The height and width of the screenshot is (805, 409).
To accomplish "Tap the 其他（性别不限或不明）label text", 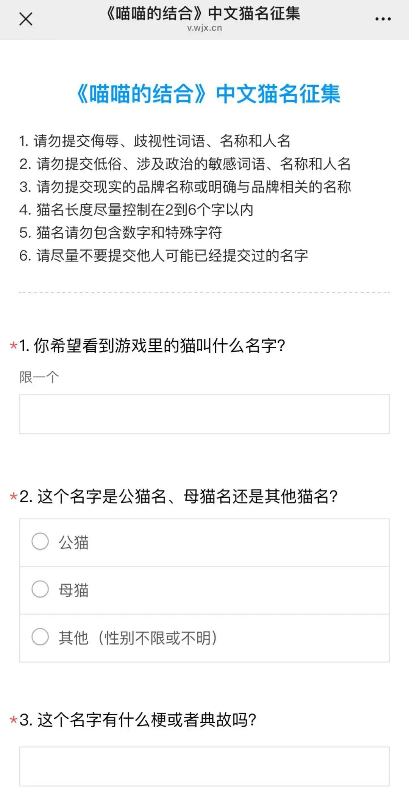I will 138,638.
